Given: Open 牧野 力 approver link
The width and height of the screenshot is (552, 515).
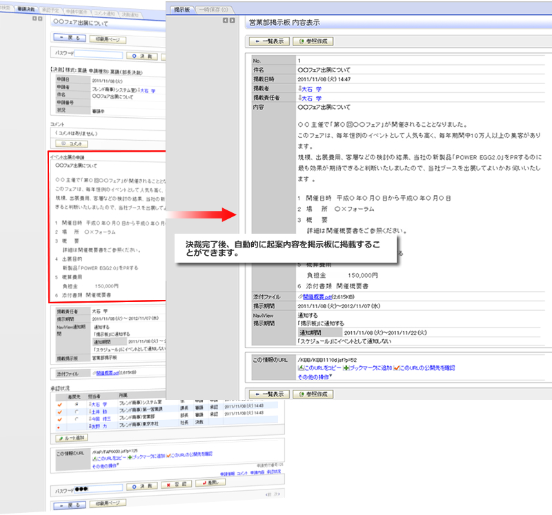Looking at the screenshot, I should tap(99, 426).
